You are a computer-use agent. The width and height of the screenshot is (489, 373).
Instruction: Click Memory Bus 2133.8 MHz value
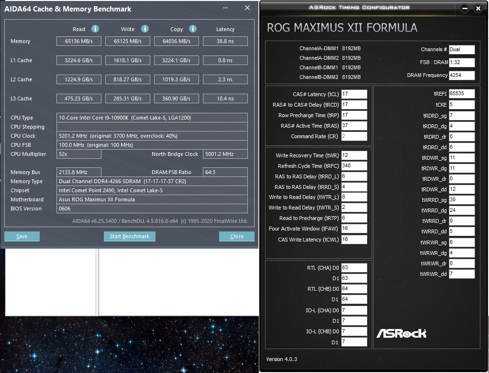[x=79, y=172]
